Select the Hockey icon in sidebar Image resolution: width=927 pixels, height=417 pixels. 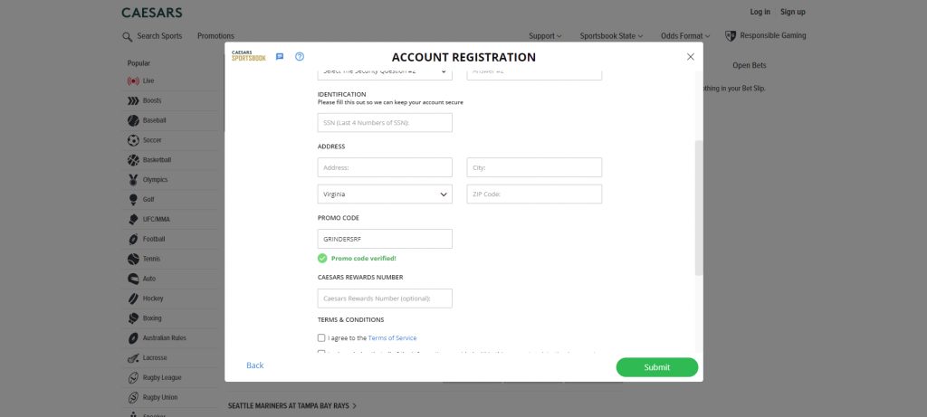point(133,299)
